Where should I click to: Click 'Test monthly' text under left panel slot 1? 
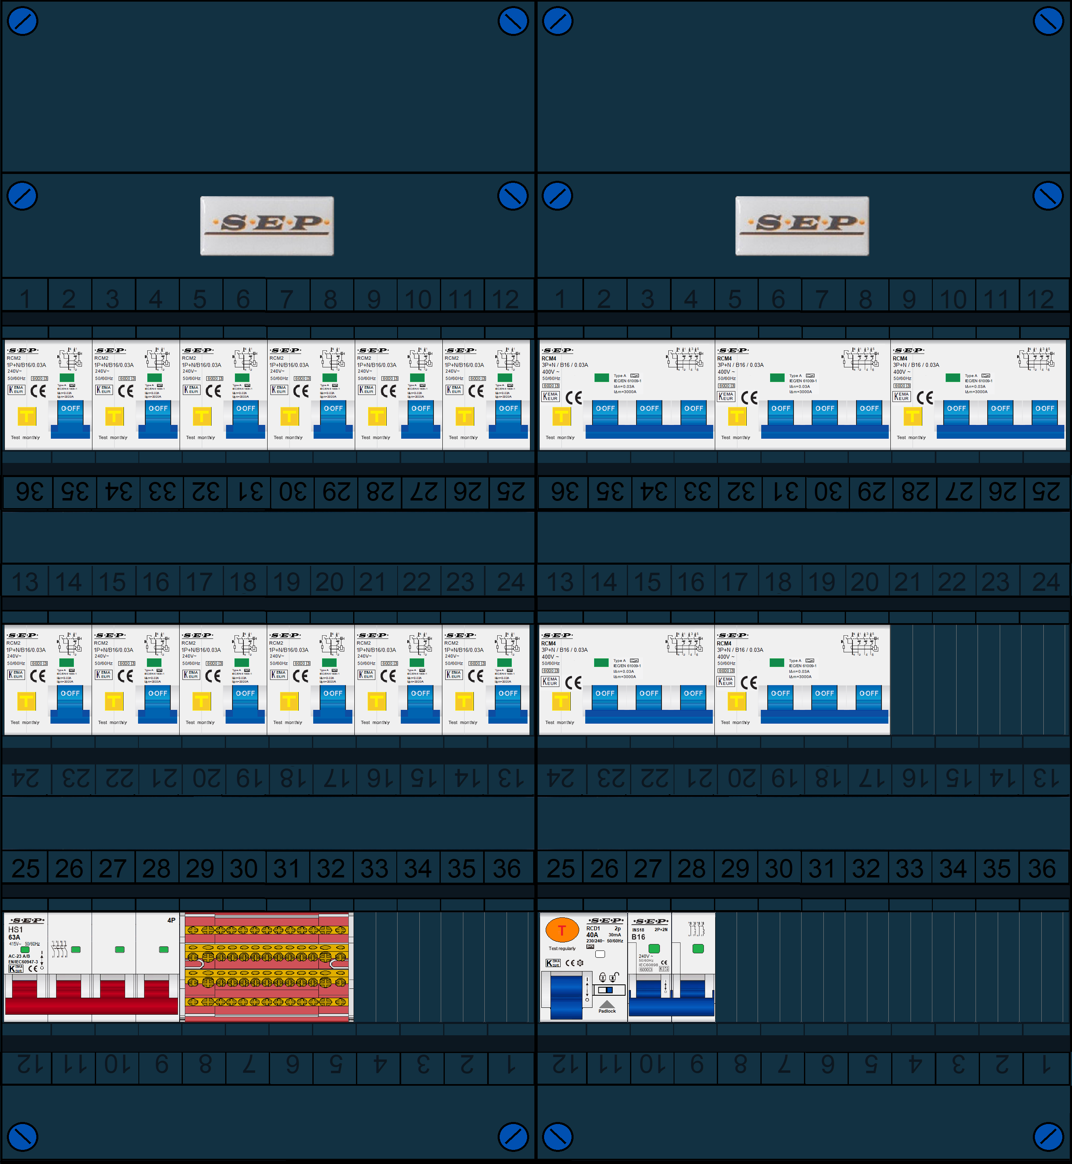tap(25, 438)
